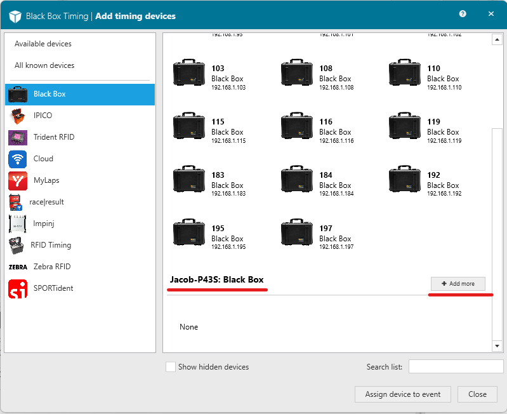507x414 pixels.
Task: Click the Black Box Timing cube logo
Action: pyautogui.click(x=15, y=16)
